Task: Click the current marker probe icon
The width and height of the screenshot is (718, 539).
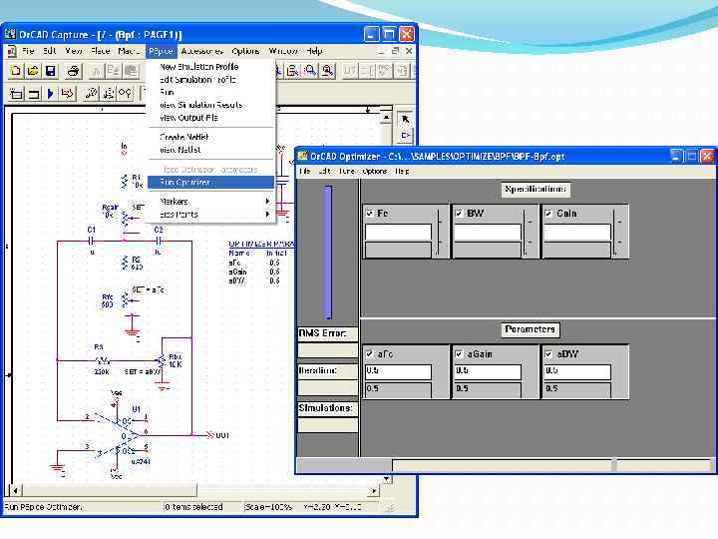Action: pyautogui.click(x=109, y=94)
